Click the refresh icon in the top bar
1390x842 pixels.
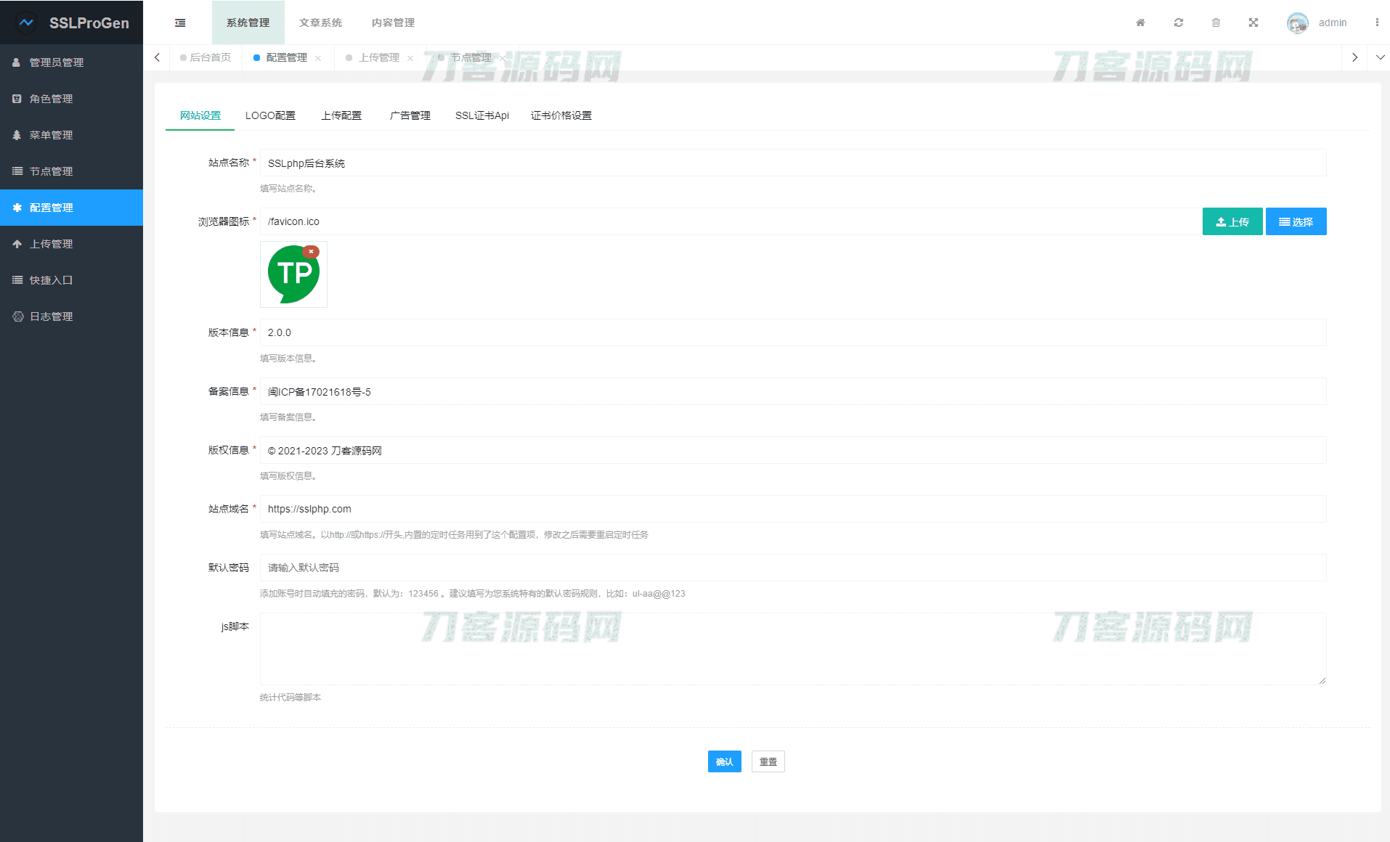click(x=1179, y=23)
